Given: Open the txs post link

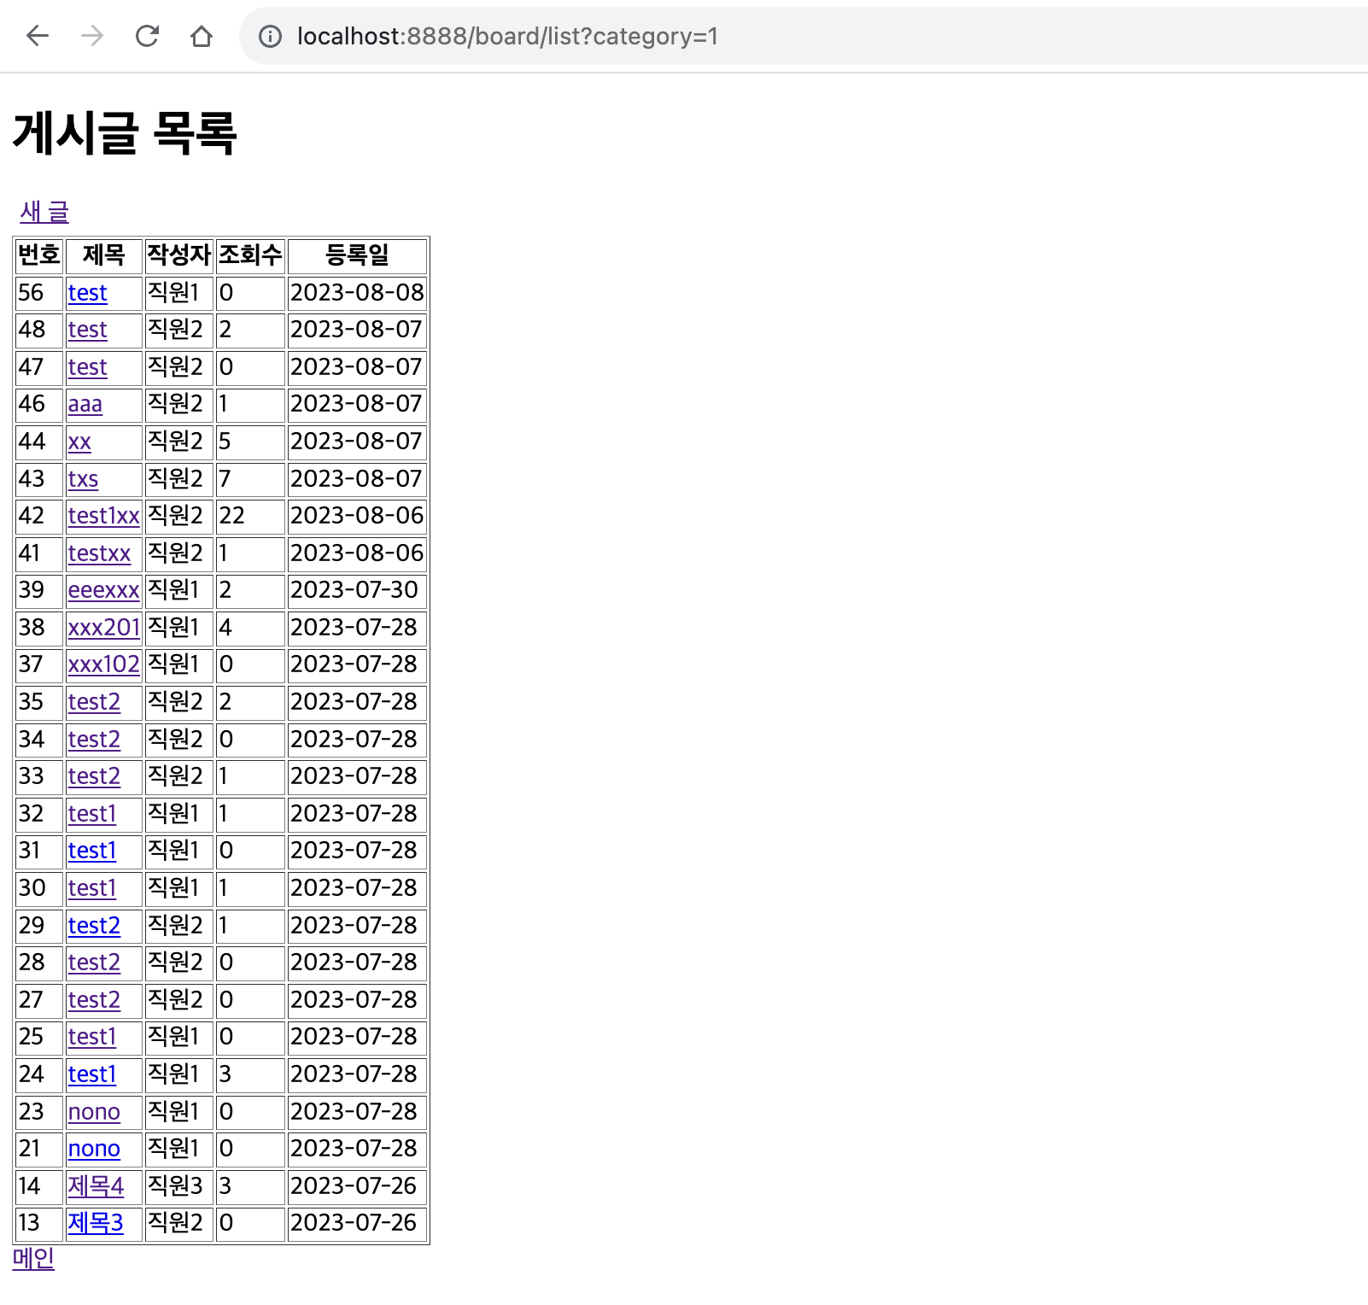Looking at the screenshot, I should click(83, 479).
